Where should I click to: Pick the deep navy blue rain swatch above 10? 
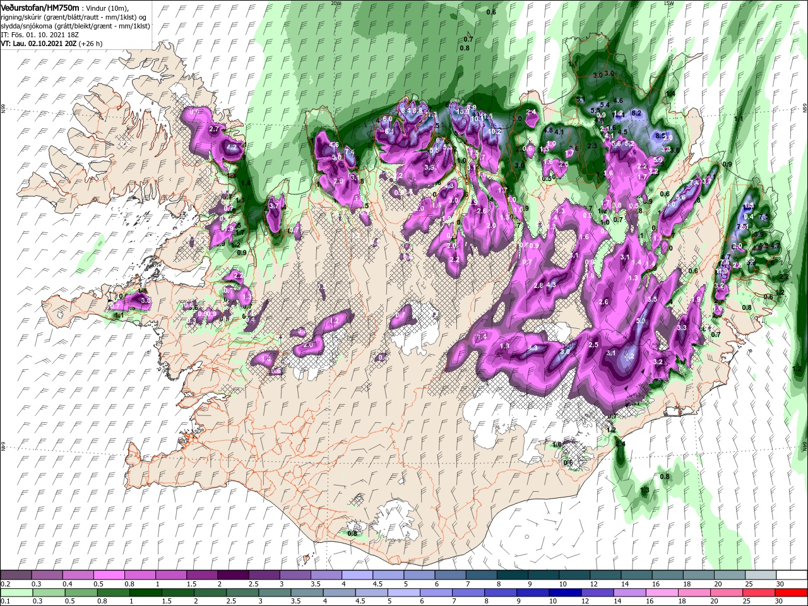pos(565,592)
